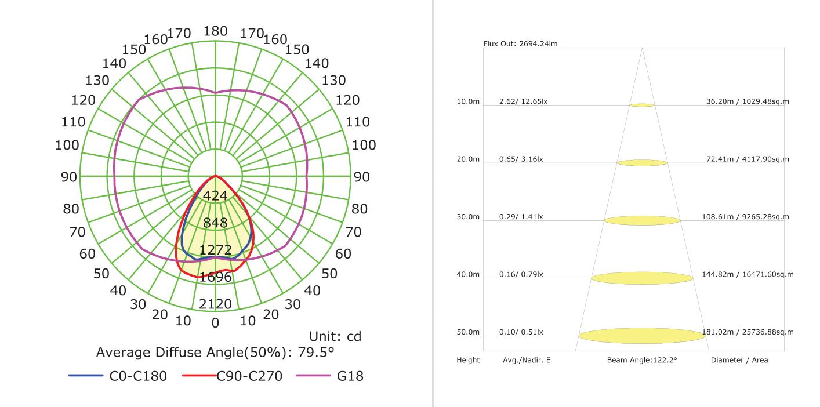Click the 181.02m / 25736.88sq.m value
The height and width of the screenshot is (407, 820).
[x=748, y=332]
